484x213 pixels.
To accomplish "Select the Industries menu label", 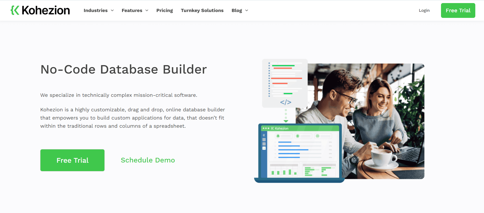I will (x=95, y=10).
